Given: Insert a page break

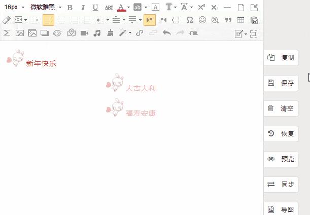Looking at the screenshot, I should (176, 20).
